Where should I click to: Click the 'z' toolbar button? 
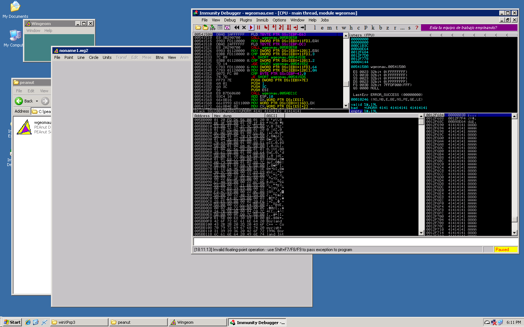click(x=388, y=28)
